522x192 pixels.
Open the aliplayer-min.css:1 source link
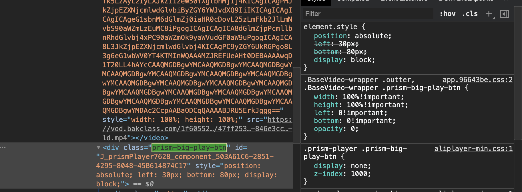(x=473, y=149)
